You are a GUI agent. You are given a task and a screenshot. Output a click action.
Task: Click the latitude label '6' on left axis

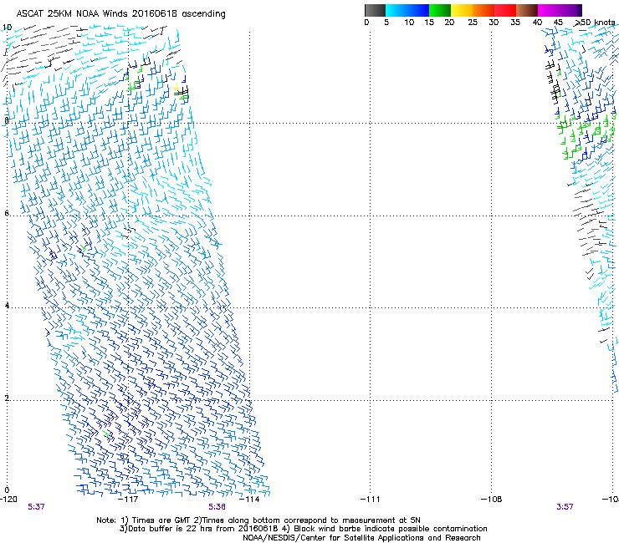point(7,213)
